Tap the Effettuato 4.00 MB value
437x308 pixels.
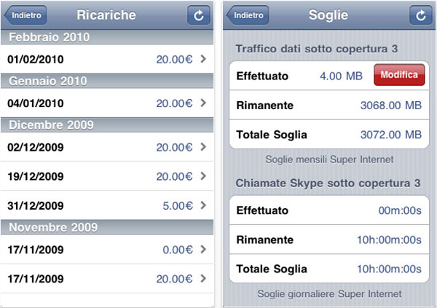336,76
